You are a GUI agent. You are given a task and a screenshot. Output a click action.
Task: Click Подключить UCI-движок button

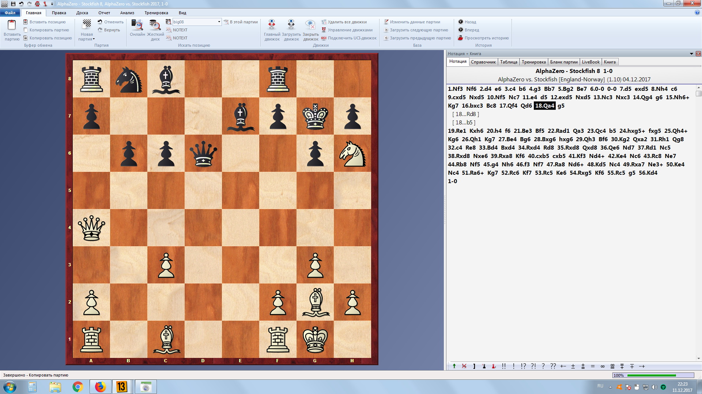point(349,38)
